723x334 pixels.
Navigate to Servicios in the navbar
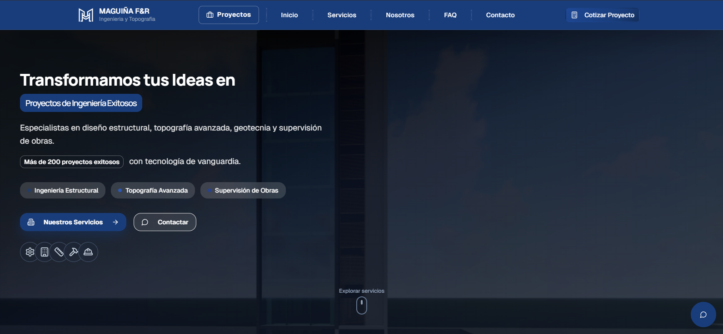click(x=342, y=15)
